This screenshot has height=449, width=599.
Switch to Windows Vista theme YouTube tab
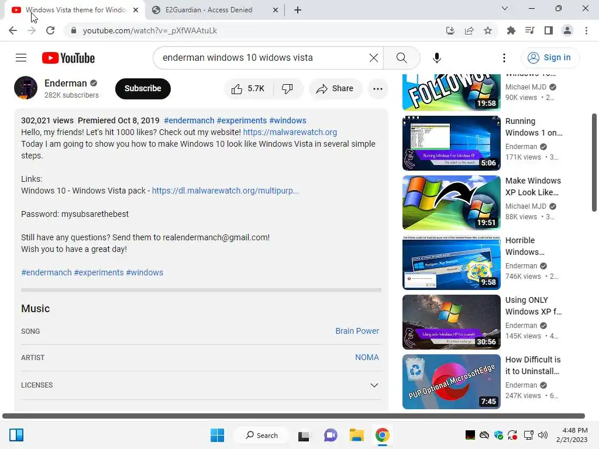[75, 10]
